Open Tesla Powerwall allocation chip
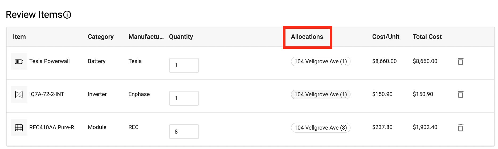This screenshot has height=149, width=498. [x=321, y=61]
